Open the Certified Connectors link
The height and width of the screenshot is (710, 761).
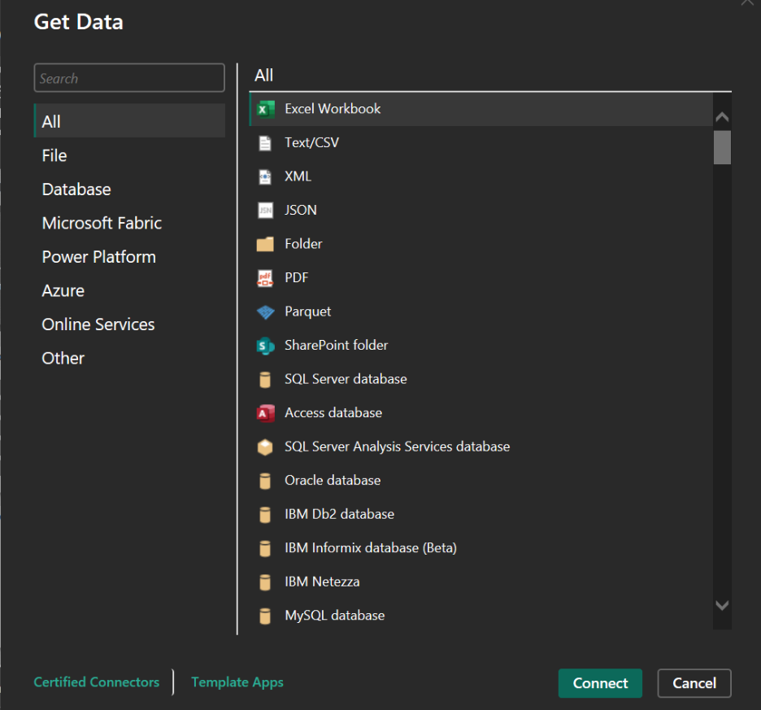(97, 682)
